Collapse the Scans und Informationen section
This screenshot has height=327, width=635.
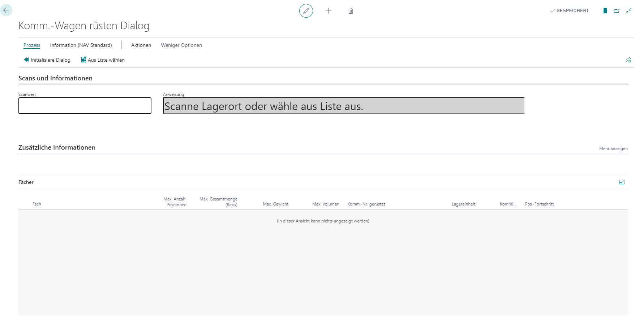coord(55,78)
